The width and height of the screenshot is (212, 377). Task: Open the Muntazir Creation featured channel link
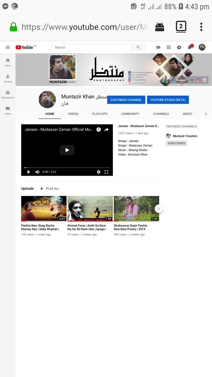(185, 136)
